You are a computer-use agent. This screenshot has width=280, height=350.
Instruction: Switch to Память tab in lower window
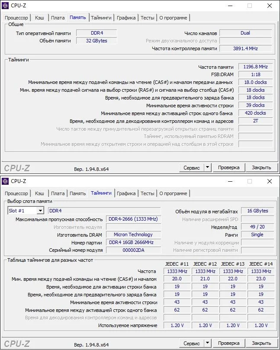click(x=78, y=193)
